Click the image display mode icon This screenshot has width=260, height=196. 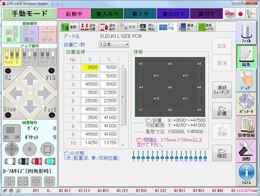tap(12, 133)
